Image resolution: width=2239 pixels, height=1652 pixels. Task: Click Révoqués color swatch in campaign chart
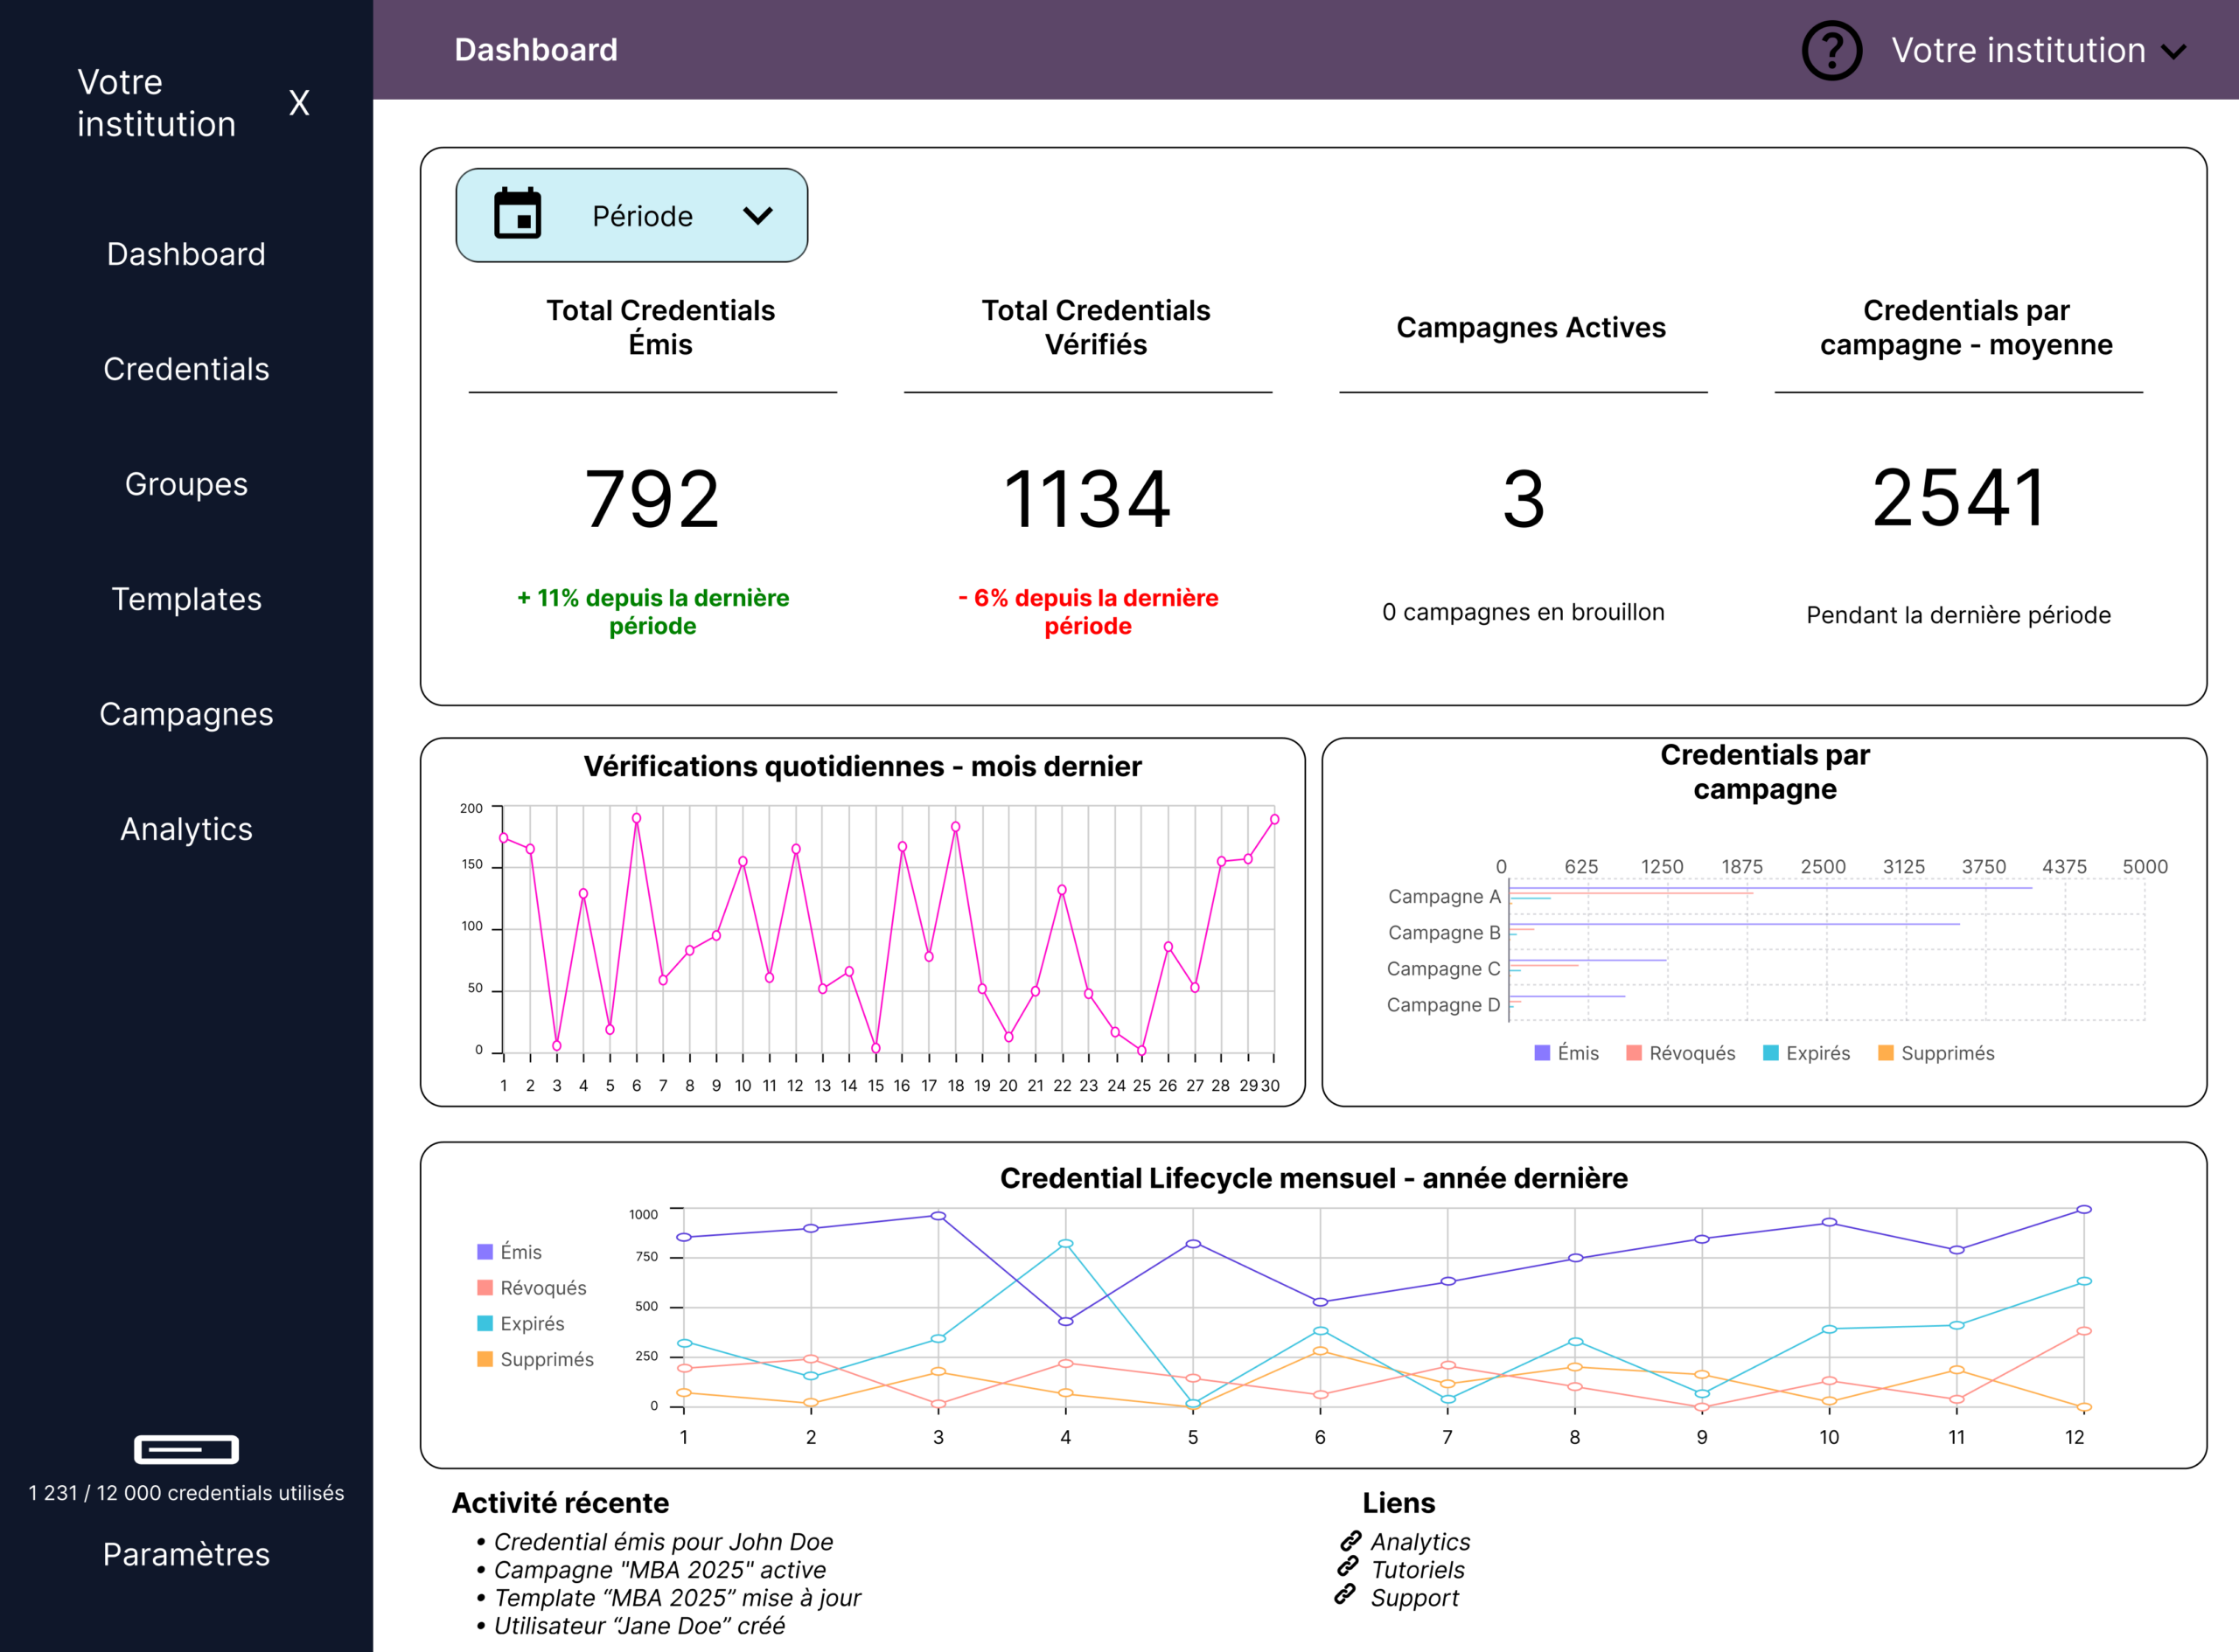(1634, 1053)
